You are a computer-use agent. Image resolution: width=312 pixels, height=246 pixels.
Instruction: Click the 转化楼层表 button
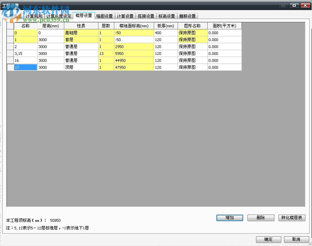pyautogui.click(x=292, y=218)
